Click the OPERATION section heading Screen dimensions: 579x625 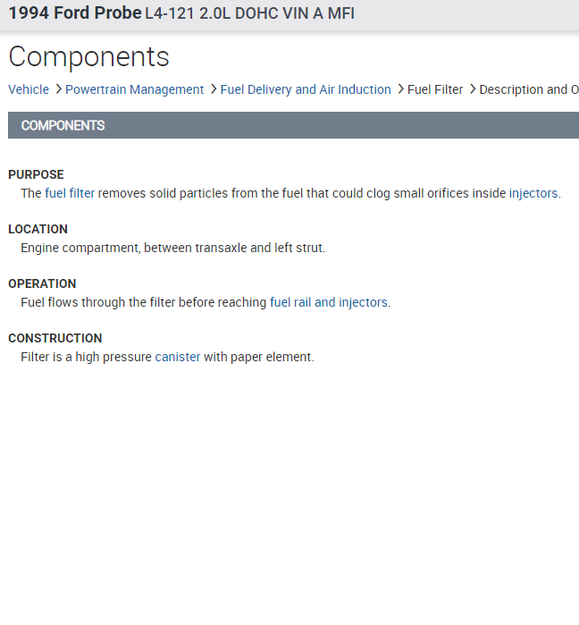pyautogui.click(x=42, y=283)
